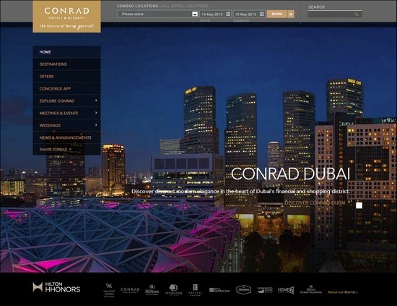This screenshot has height=306, width=397.
Task: Open the departure date calendar icon
Action: click(x=262, y=14)
